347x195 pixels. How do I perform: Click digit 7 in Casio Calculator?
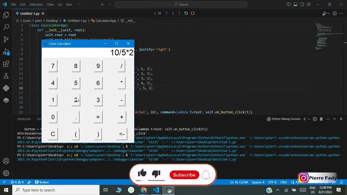[53, 66]
